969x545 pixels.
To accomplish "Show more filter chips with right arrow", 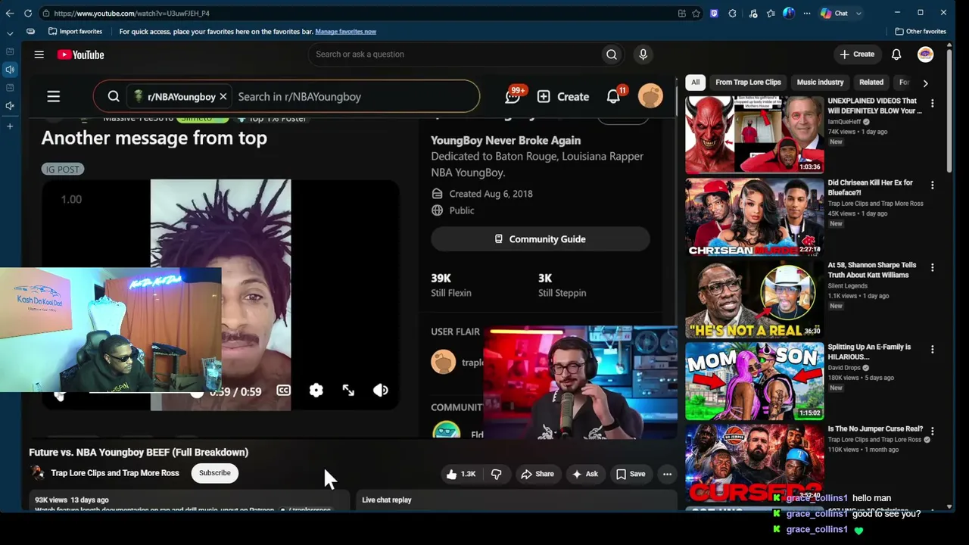I will pyautogui.click(x=925, y=83).
